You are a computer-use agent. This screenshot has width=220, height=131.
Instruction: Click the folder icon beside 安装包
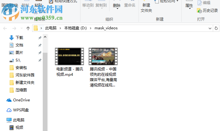(12, 68)
